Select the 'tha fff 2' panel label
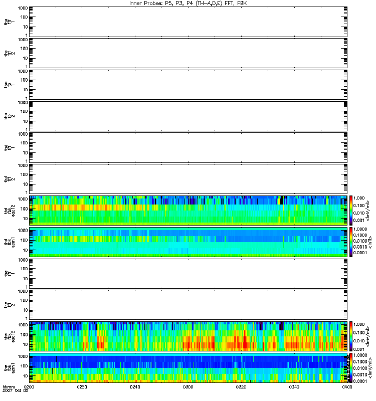Viewport: 376px width, 401px height. click(10, 53)
